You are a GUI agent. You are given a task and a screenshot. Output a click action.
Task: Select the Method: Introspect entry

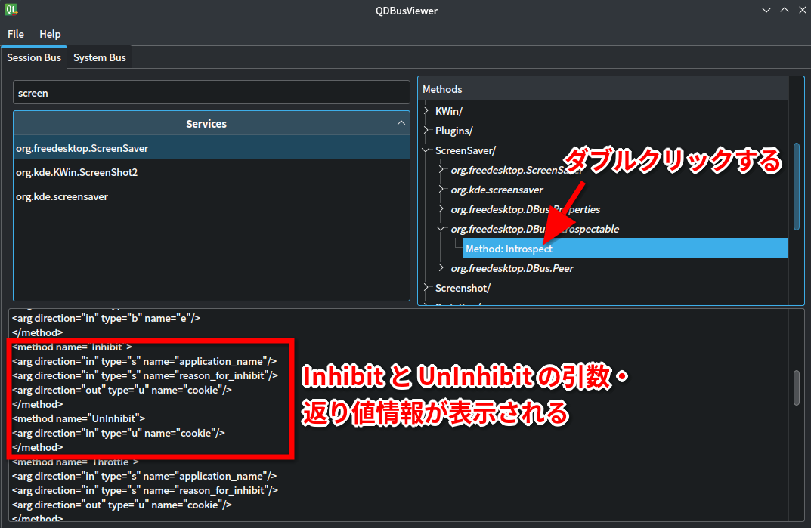coord(508,248)
